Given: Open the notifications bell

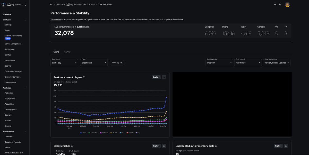Looking at the screenshot, I should pos(280,5).
